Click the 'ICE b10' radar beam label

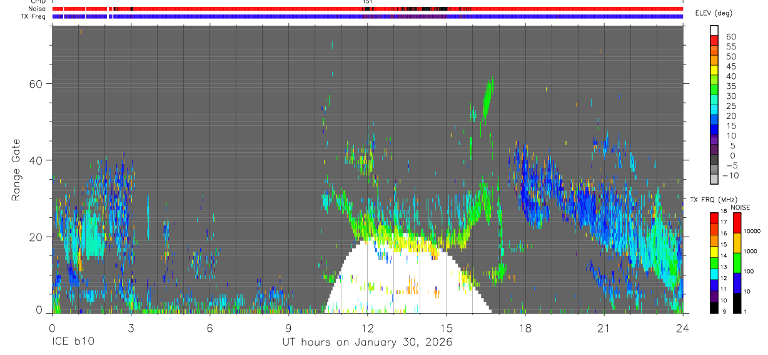(72, 342)
